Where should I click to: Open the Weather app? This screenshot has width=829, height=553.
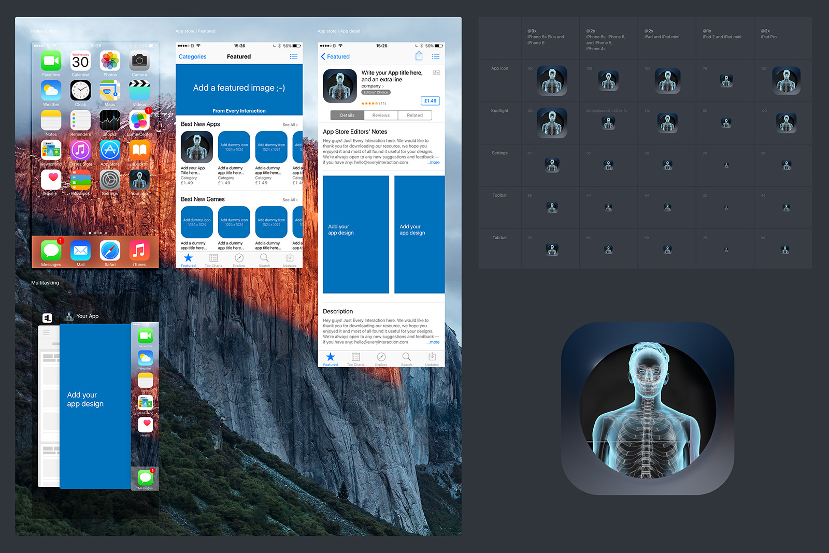pyautogui.click(x=50, y=91)
